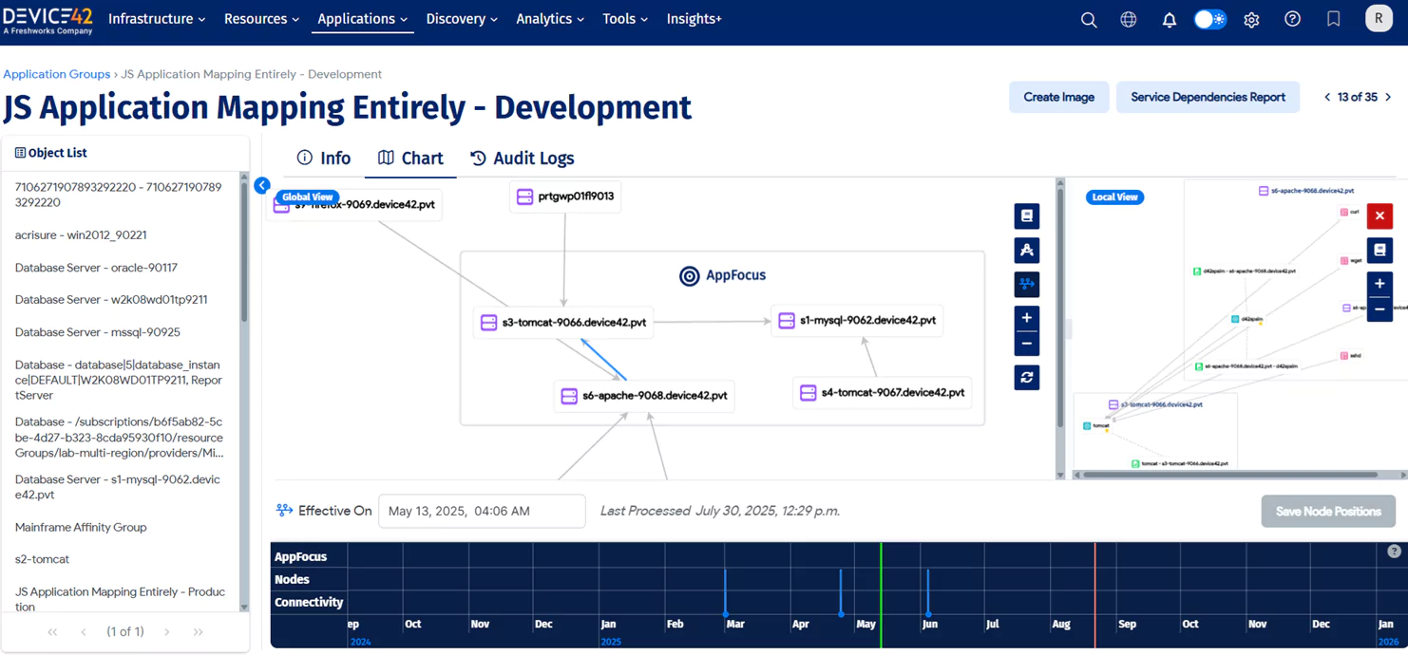Close the Local View with red X
This screenshot has height=655, width=1408.
1379,216
